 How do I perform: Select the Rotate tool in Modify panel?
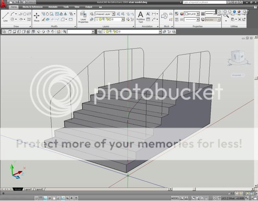pyautogui.click(x=47, y=14)
